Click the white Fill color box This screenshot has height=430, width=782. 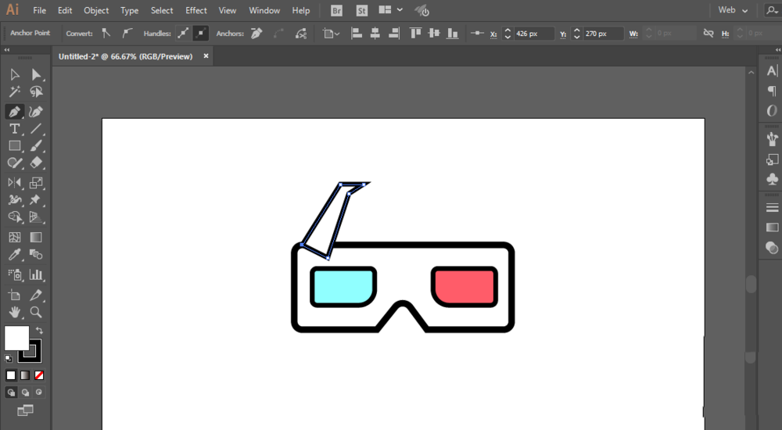click(16, 339)
